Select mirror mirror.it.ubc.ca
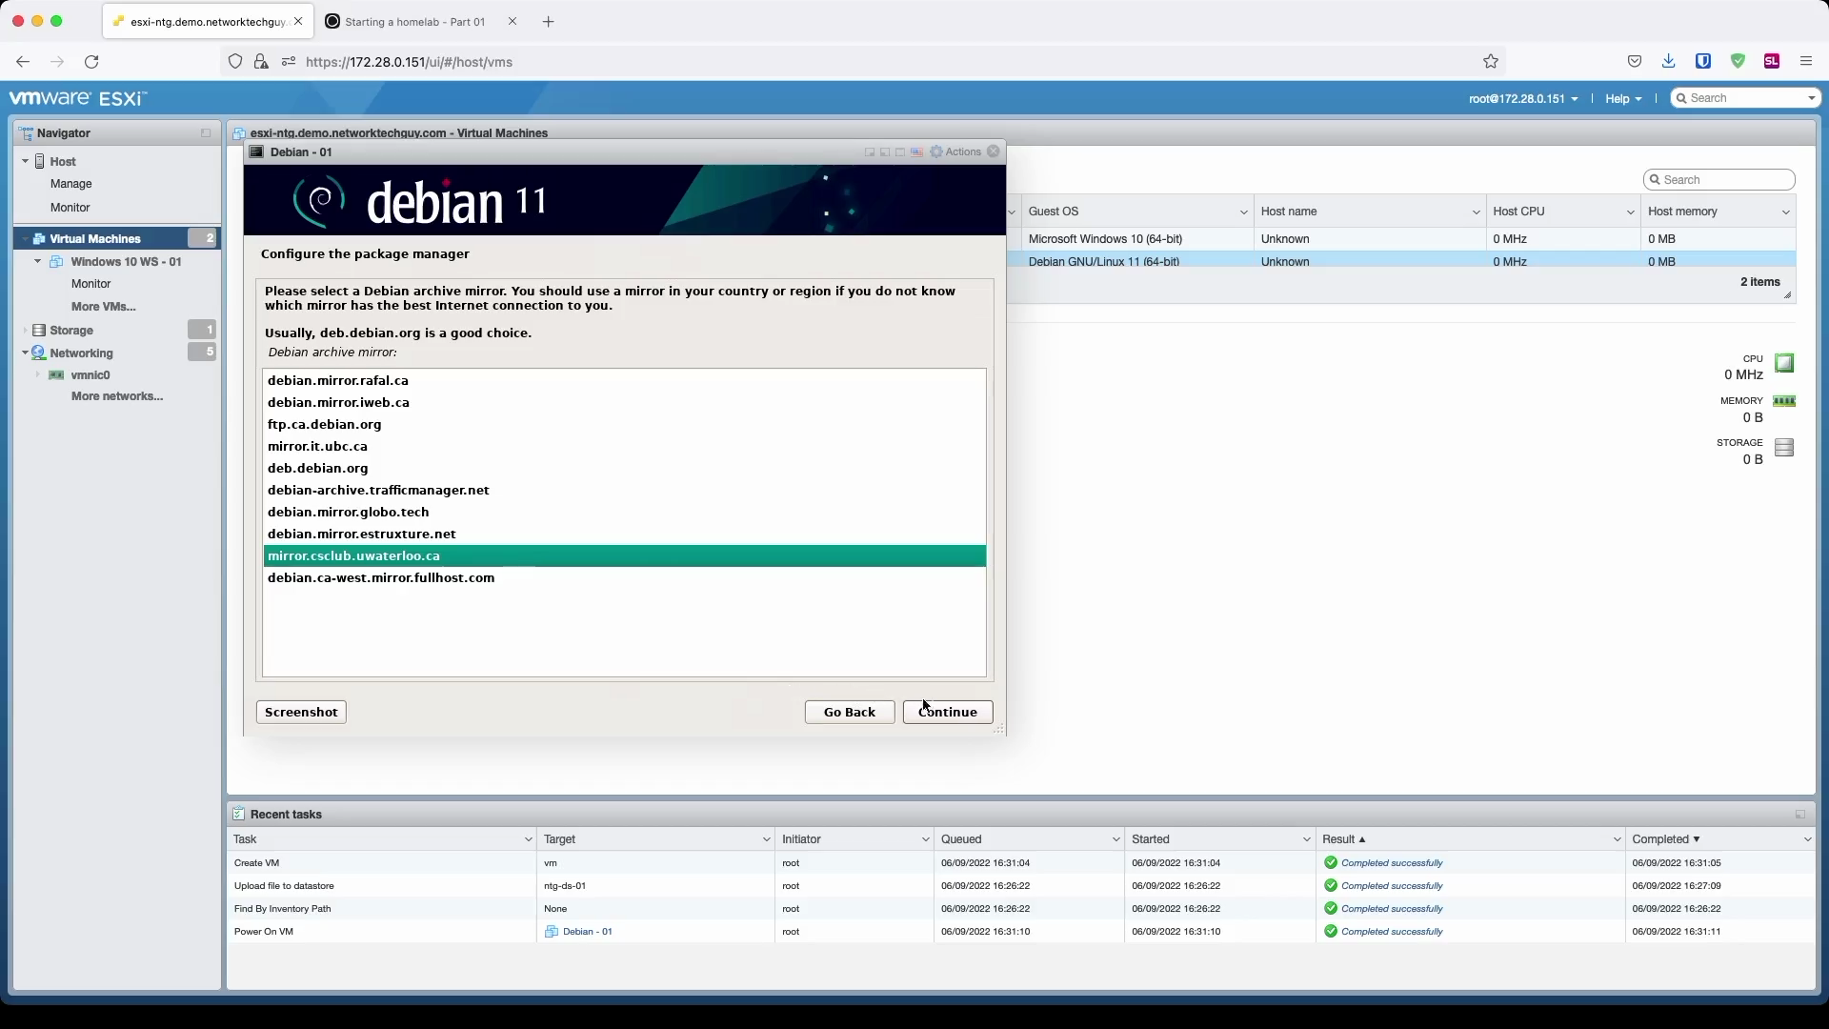Image resolution: width=1829 pixels, height=1029 pixels. point(624,447)
